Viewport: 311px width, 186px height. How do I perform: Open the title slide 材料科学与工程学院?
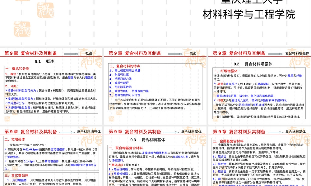pyautogui.click(x=155, y=23)
